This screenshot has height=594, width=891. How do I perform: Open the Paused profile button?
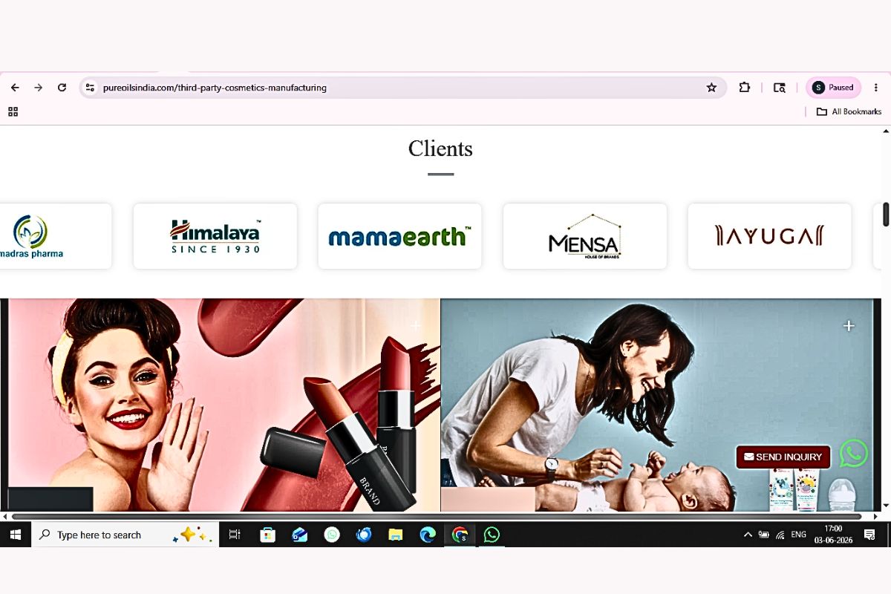click(x=833, y=88)
